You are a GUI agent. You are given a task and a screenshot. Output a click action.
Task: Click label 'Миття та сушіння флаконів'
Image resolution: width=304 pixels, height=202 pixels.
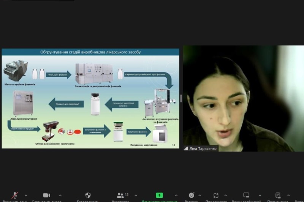(x=20, y=84)
